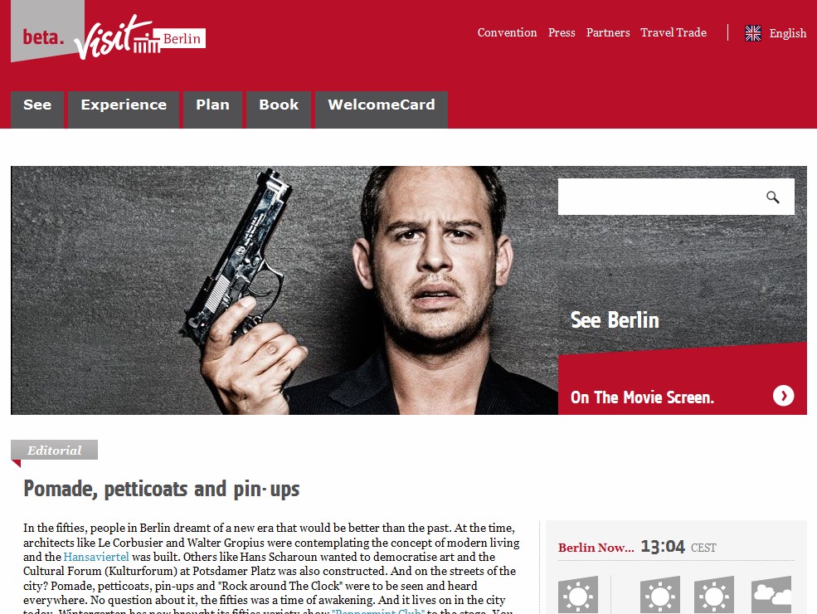Click the UK flag language icon

pyautogui.click(x=753, y=33)
